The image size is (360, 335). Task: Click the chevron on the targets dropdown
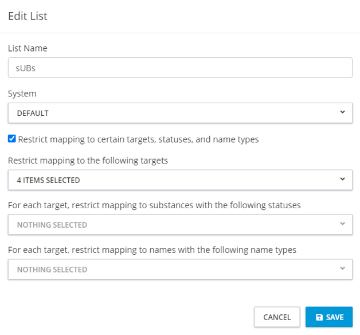(342, 180)
